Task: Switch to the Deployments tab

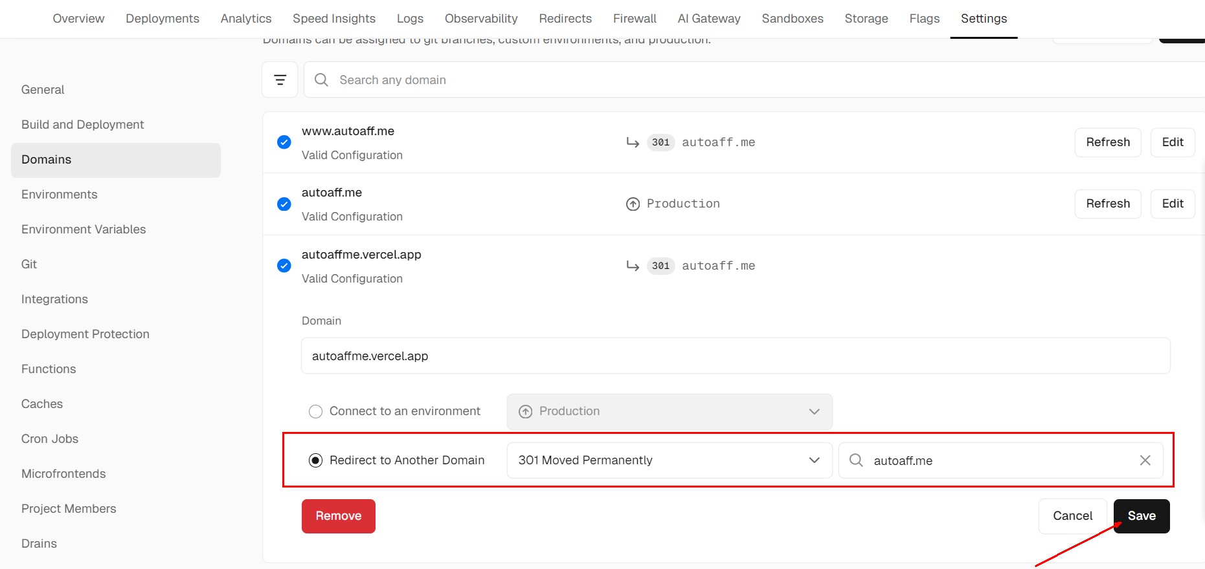Action: point(163,19)
